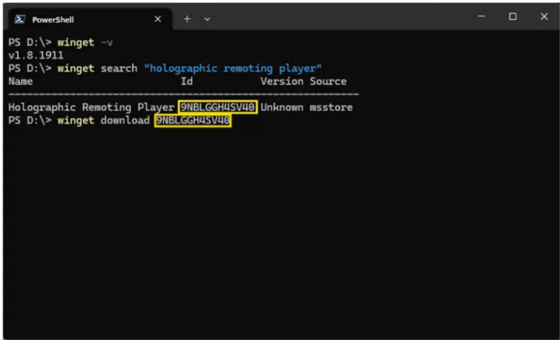
Task: Click the 'Id' column header
Action: coord(187,81)
